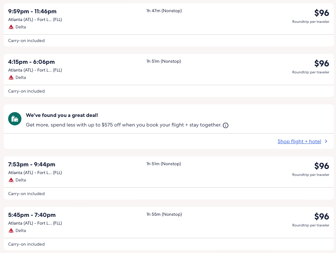Open the Shop flight + hotel link
Viewport: 336px width, 253px height.
299,141
